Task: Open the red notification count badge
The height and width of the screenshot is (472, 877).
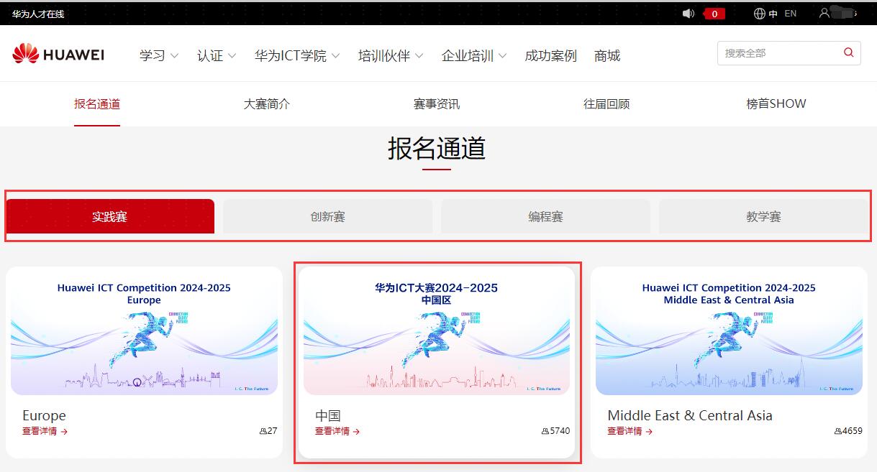Action: click(714, 14)
